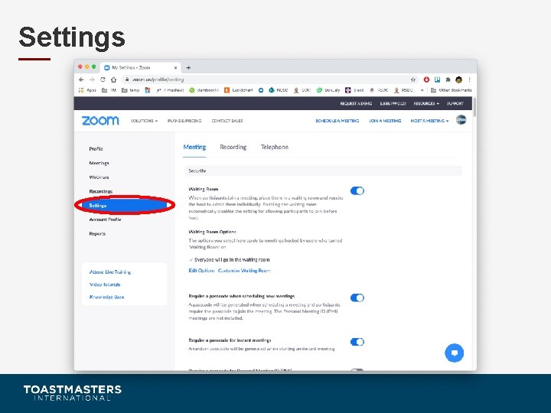Switch to the Telephone tab
This screenshot has width=551, height=413.
(275, 147)
